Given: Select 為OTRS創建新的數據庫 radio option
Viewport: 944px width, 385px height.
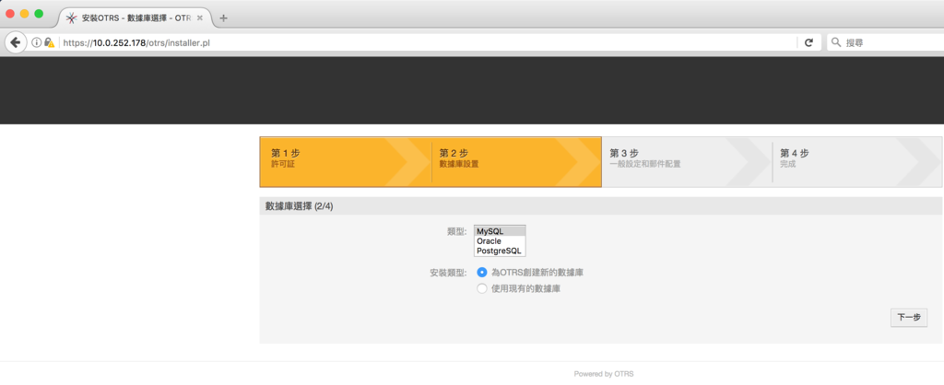Looking at the screenshot, I should (x=481, y=272).
